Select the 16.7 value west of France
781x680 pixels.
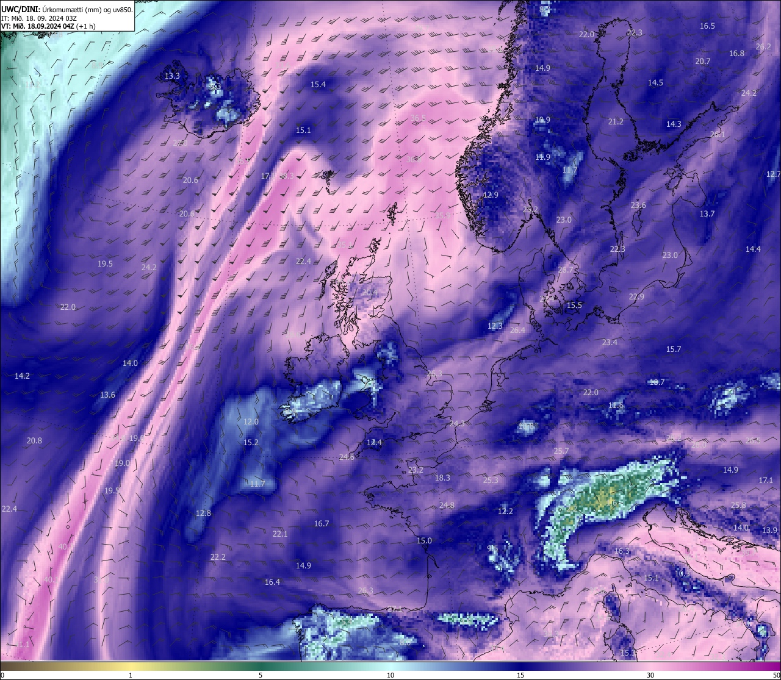click(322, 524)
